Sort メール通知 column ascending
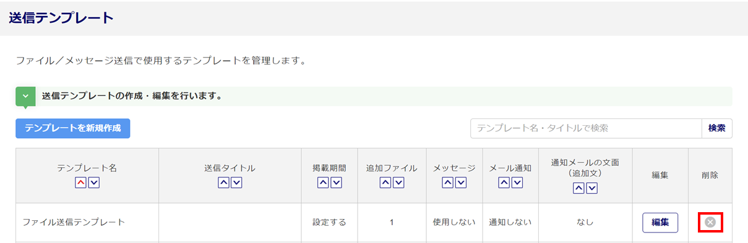748x243 pixels. (x=504, y=183)
